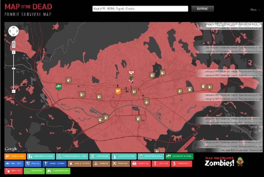
Task: Click the green Outdoor Store marker on the map
Action: pyautogui.click(x=58, y=87)
